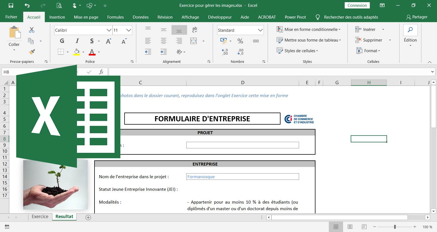Open the Calibri font name dropdown
This screenshot has width=437, height=232.
tap(109, 30)
